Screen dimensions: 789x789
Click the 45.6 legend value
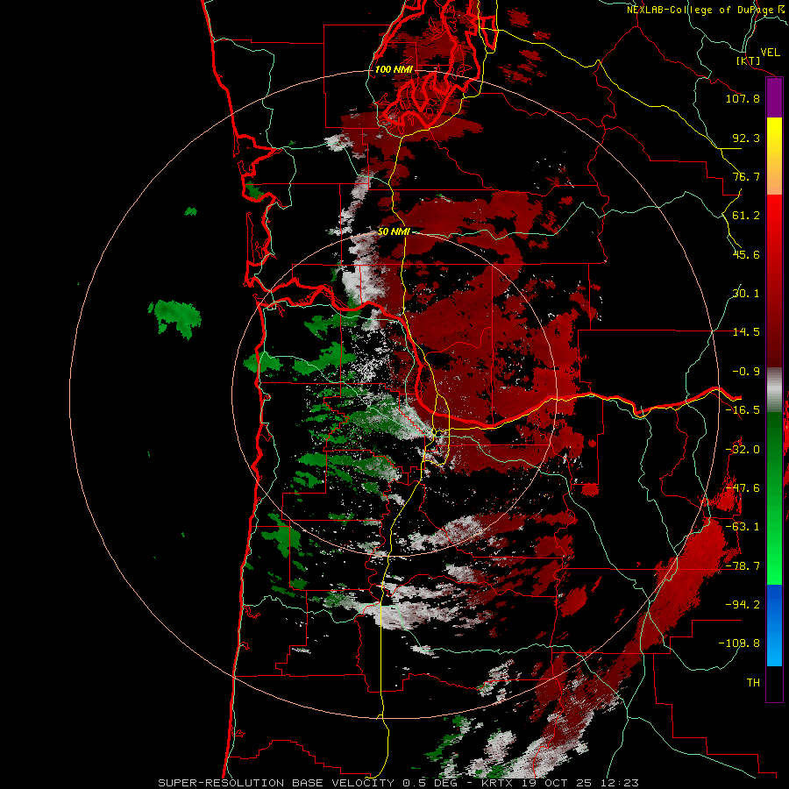(746, 254)
